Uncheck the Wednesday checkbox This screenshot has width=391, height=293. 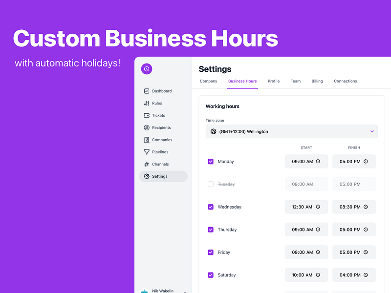pyautogui.click(x=211, y=207)
